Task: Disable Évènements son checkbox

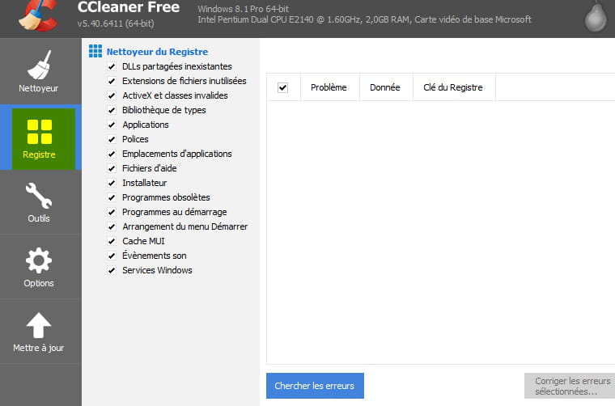Action: [112, 256]
